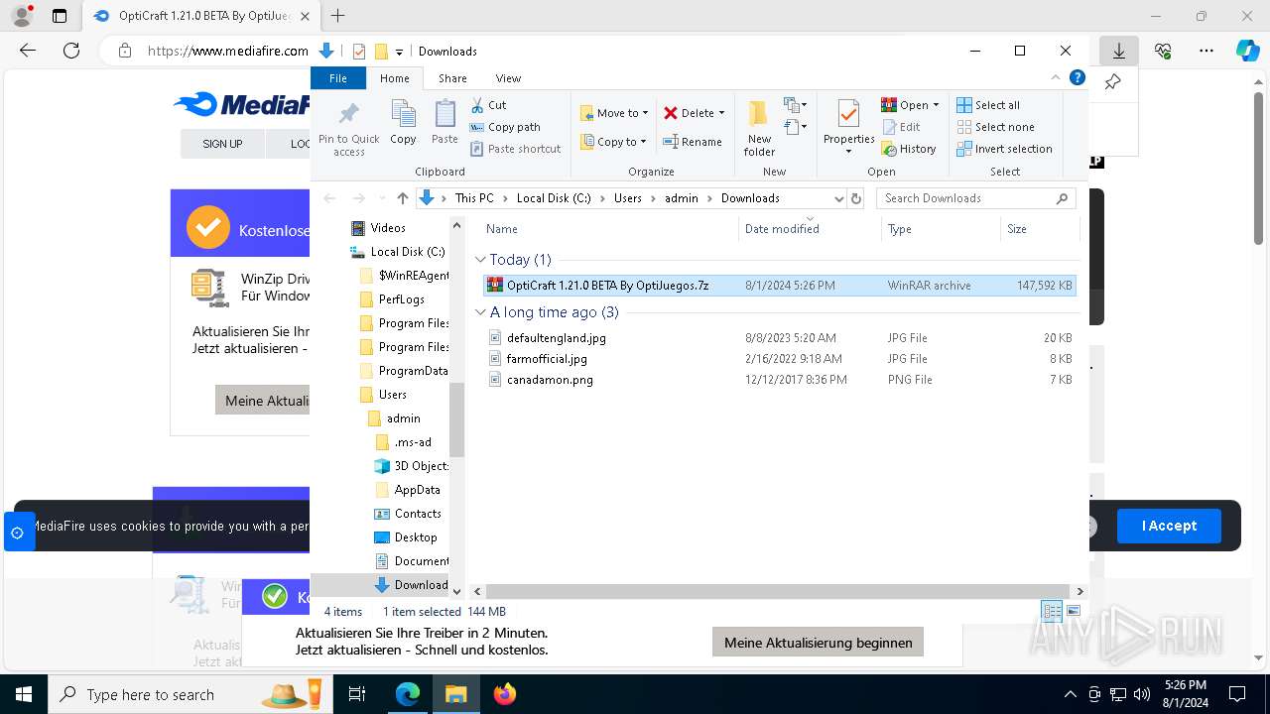Screen dimensions: 1270x714
Task: Click the Cut scissors command
Action: click(x=488, y=105)
